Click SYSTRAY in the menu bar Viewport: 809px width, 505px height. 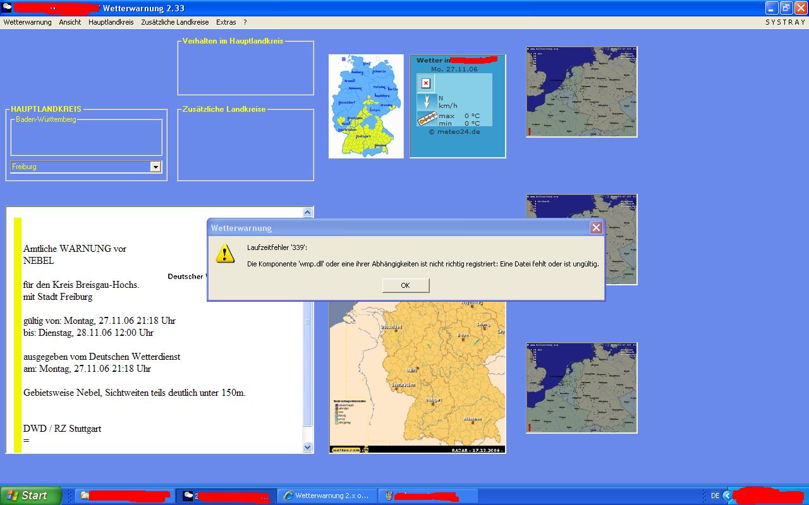pyautogui.click(x=786, y=22)
